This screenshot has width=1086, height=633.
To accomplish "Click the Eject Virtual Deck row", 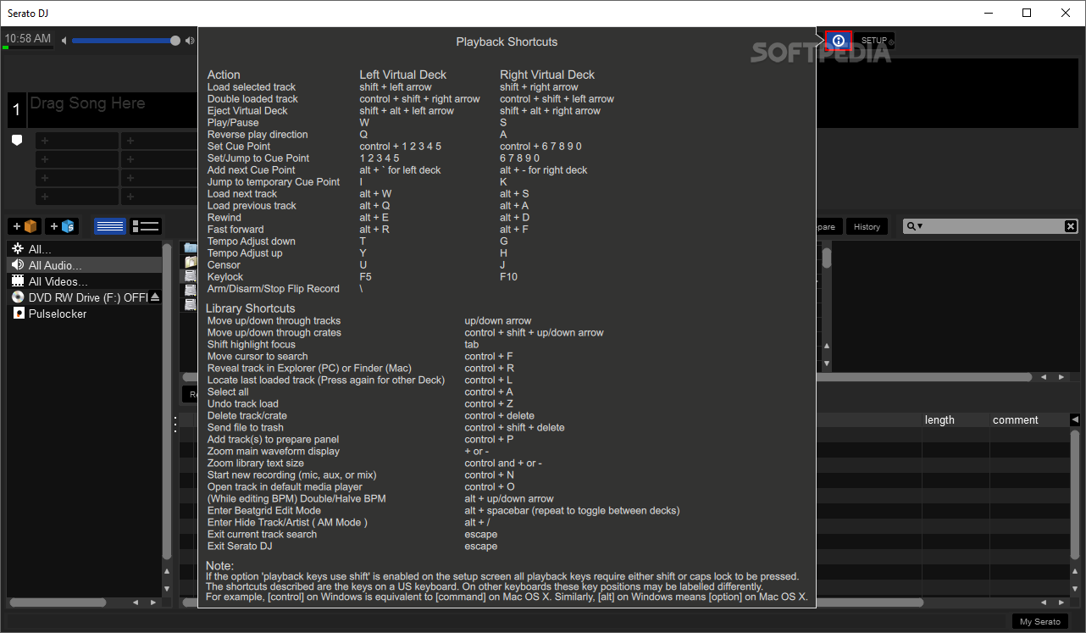I will pos(404,110).
